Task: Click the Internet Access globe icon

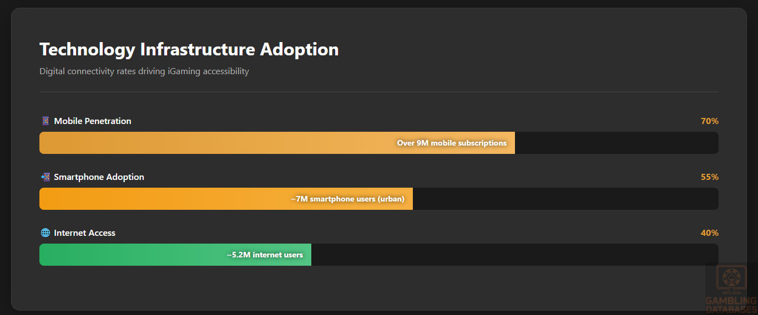Action: [46, 233]
